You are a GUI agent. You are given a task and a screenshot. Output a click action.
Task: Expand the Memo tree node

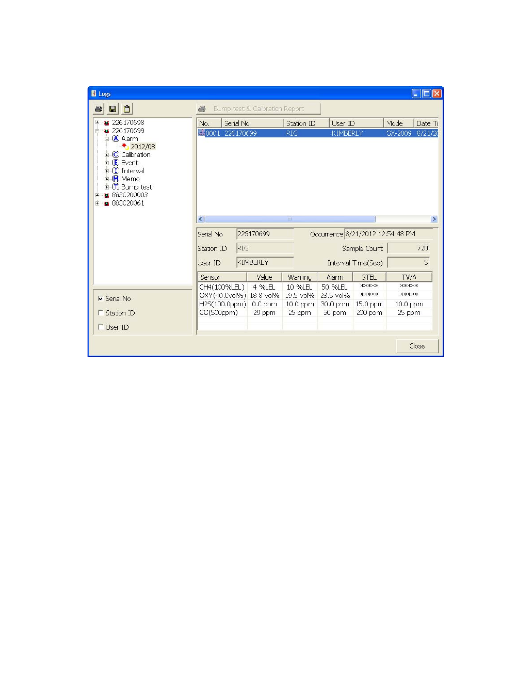pyautogui.click(x=107, y=179)
